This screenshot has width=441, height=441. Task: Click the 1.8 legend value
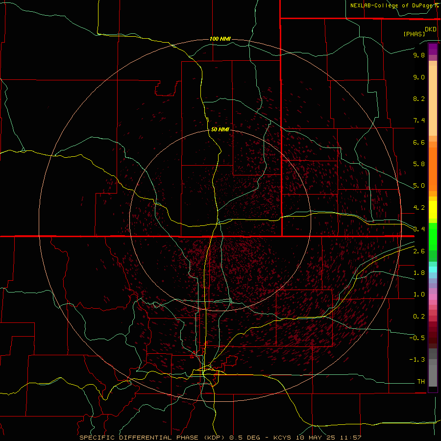point(419,273)
